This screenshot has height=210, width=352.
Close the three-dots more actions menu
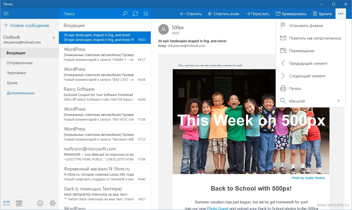[340, 14]
